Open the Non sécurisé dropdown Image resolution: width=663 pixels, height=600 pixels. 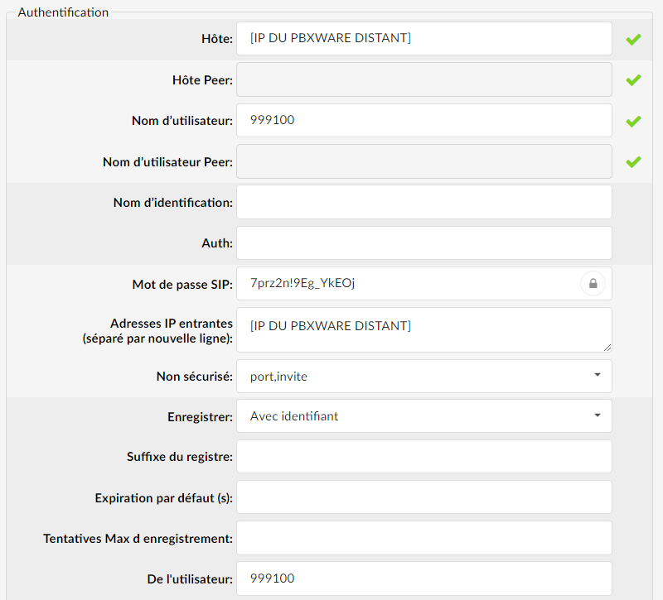[x=424, y=377]
